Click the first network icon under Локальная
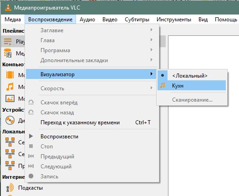Viewport: 239px width, 196px height. click(10, 142)
